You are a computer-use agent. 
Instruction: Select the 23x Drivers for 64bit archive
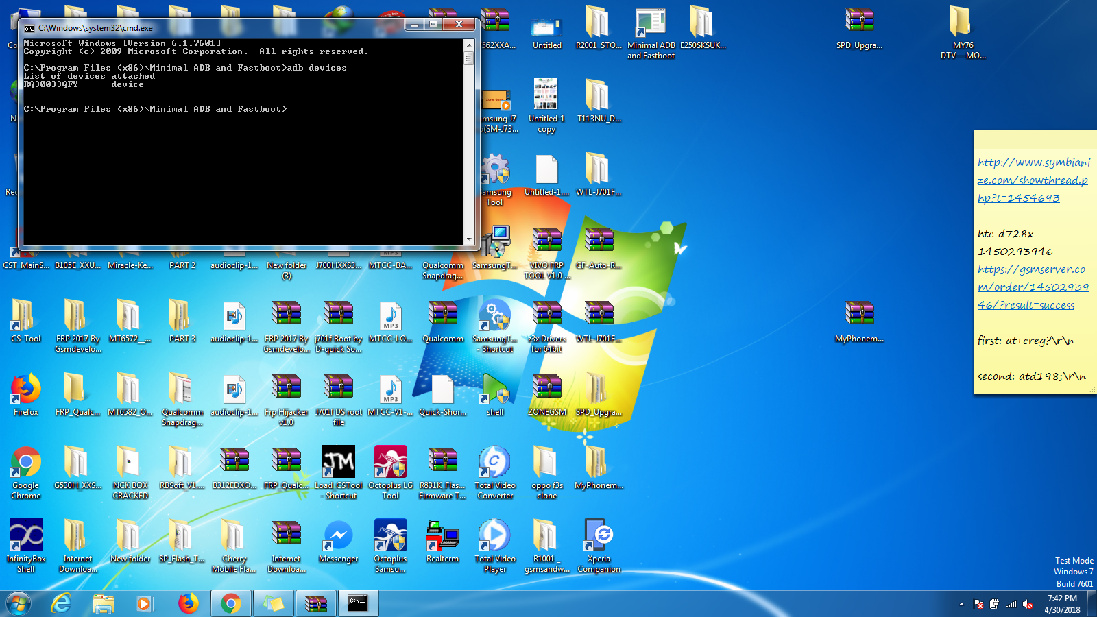[546, 326]
